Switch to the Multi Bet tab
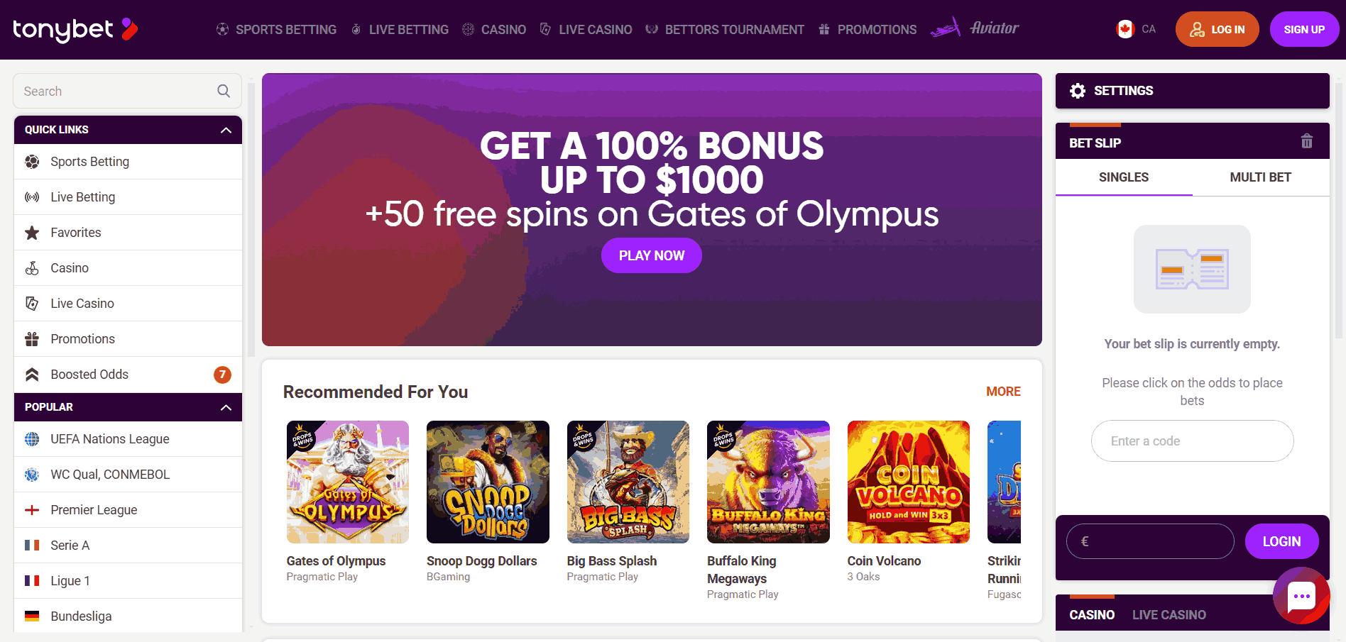 1260,177
